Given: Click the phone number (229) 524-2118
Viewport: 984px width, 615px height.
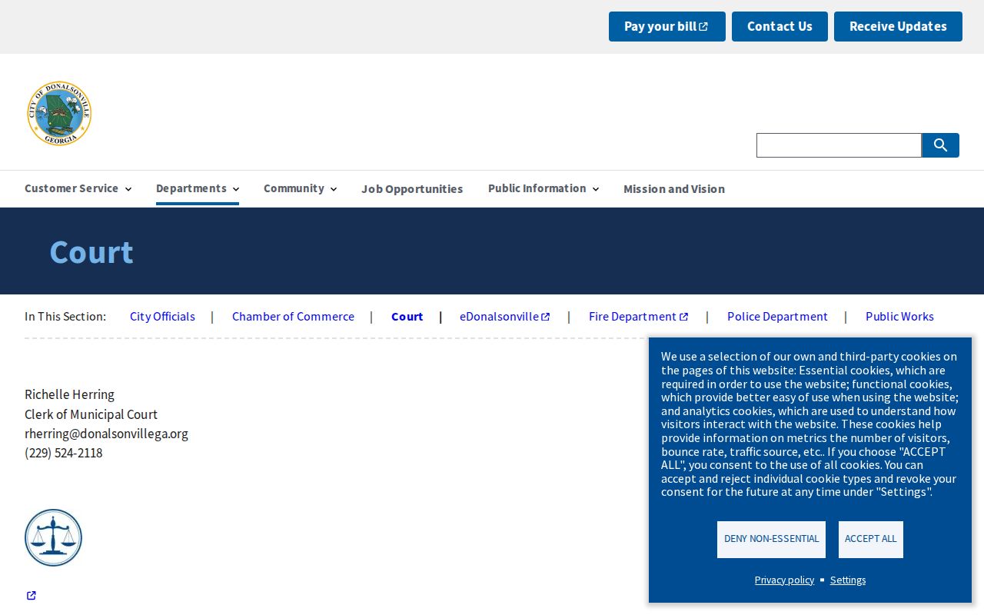Looking at the screenshot, I should point(63,453).
